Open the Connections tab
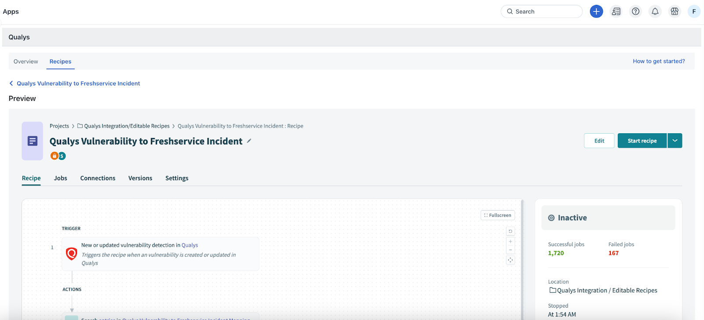The image size is (704, 320). click(98, 178)
